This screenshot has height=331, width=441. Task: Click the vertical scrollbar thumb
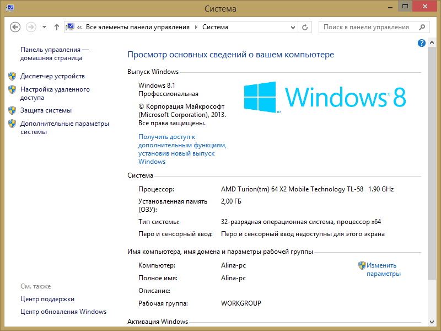(432, 163)
